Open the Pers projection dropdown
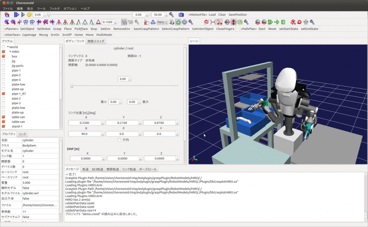Viewport: 368px width, 227px height. [x=162, y=22]
